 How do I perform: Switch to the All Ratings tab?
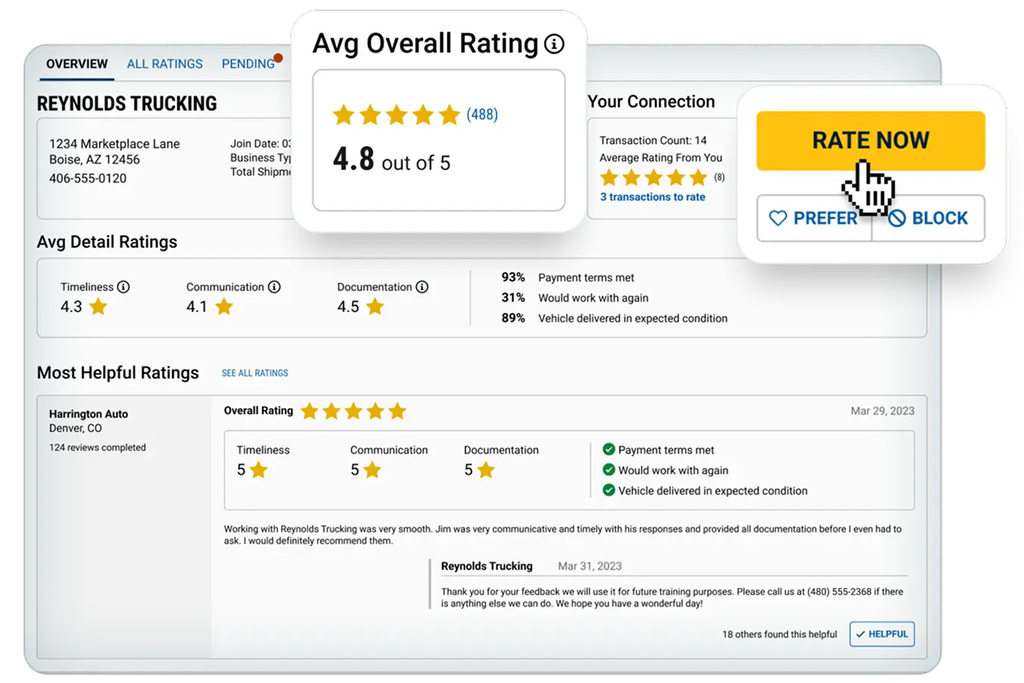point(165,64)
